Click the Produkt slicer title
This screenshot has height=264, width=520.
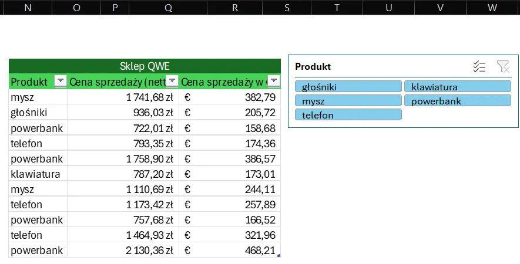pyautogui.click(x=313, y=67)
